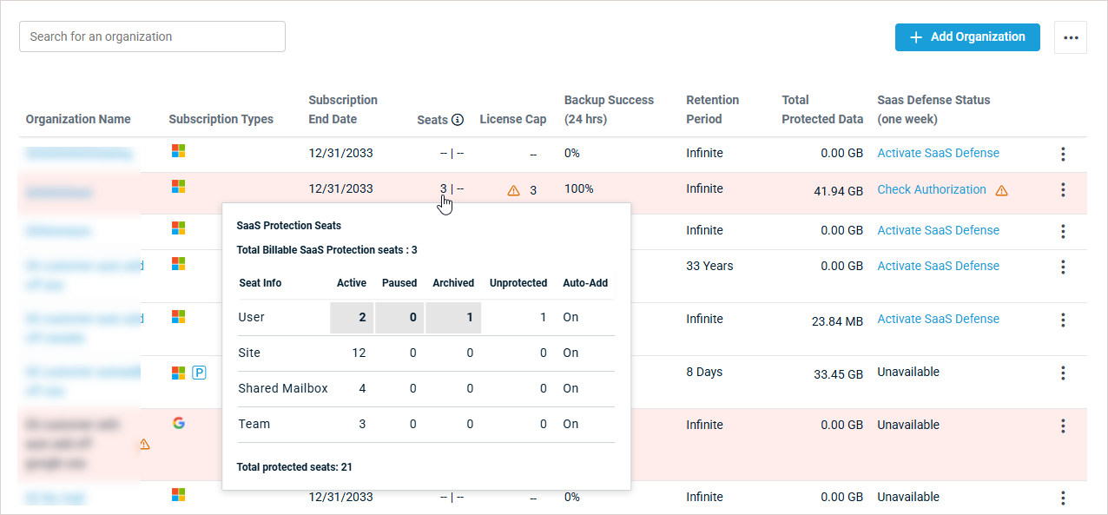Expand actions menu for the 41.94 GB row

point(1063,189)
